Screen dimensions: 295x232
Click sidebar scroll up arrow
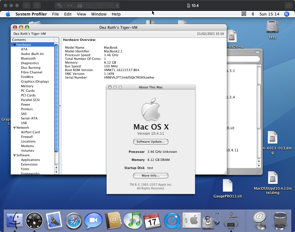point(56,167)
